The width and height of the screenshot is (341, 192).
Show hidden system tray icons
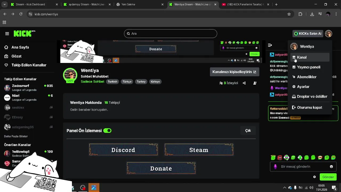[285, 187]
